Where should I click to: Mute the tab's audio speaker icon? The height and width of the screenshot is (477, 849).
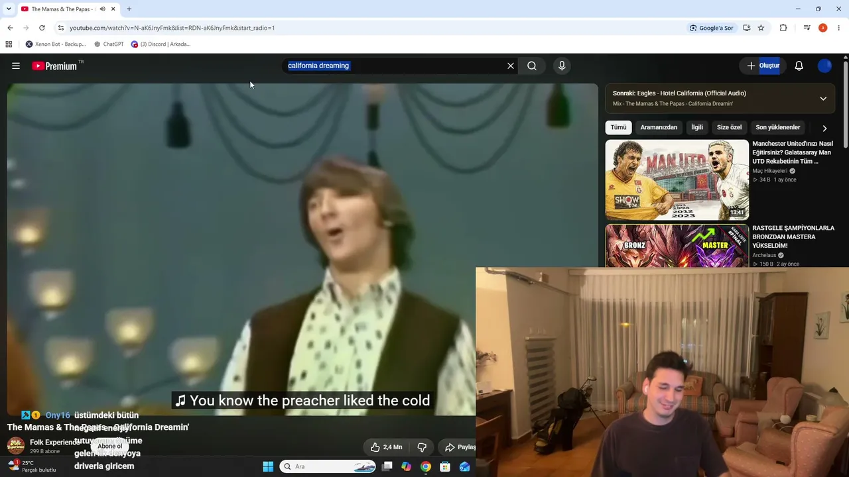[x=102, y=9]
